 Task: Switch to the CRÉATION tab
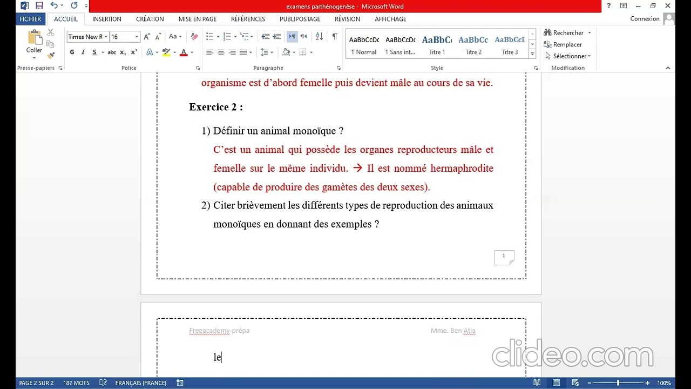point(150,19)
